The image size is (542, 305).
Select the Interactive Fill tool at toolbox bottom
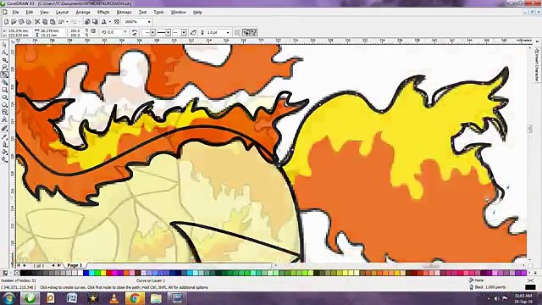click(x=4, y=159)
